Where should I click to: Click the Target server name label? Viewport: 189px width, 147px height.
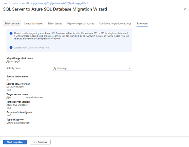tap(17, 94)
